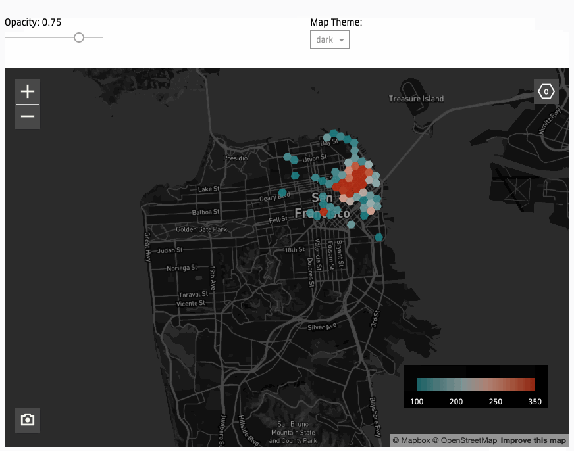Click the Lake St street label

coord(209,189)
